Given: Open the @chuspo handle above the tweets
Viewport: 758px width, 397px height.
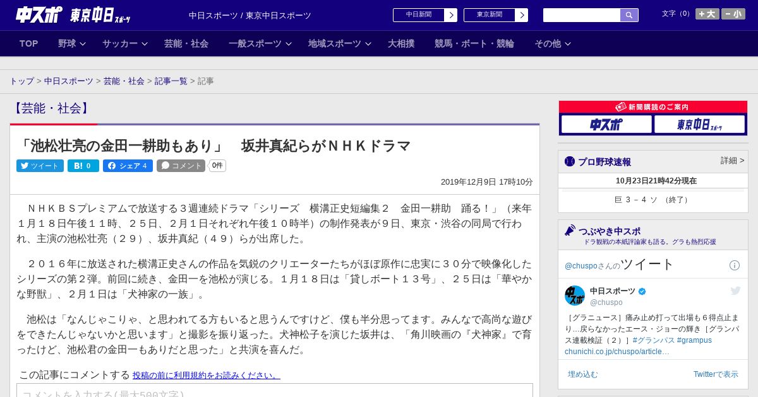Looking at the screenshot, I should [581, 266].
